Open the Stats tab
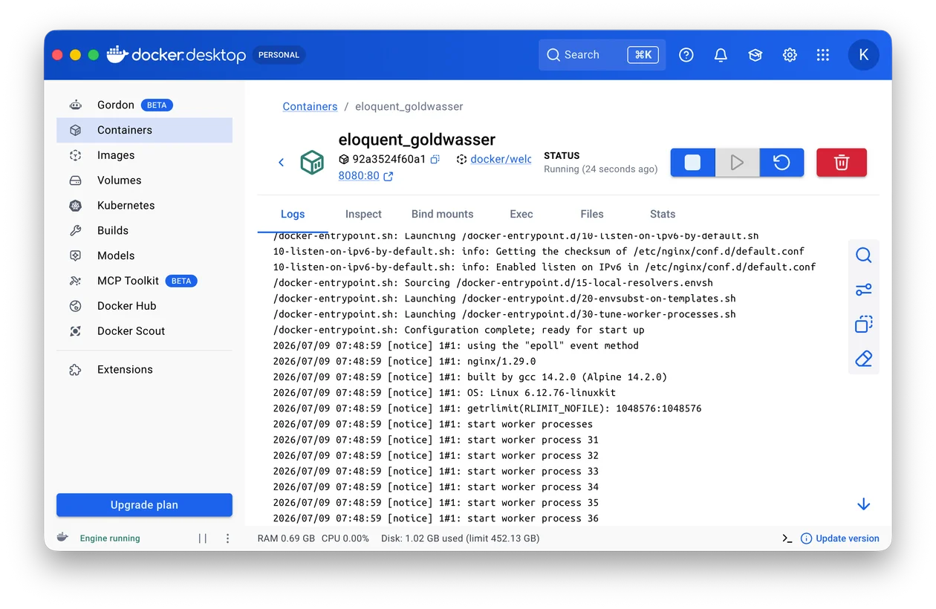 pyautogui.click(x=663, y=214)
